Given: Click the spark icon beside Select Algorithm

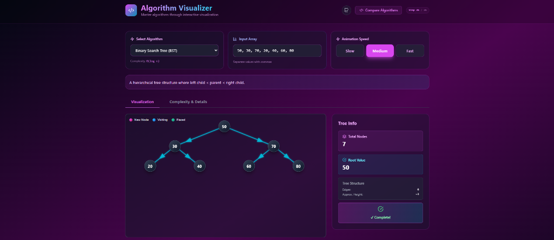Looking at the screenshot, I should coord(132,40).
